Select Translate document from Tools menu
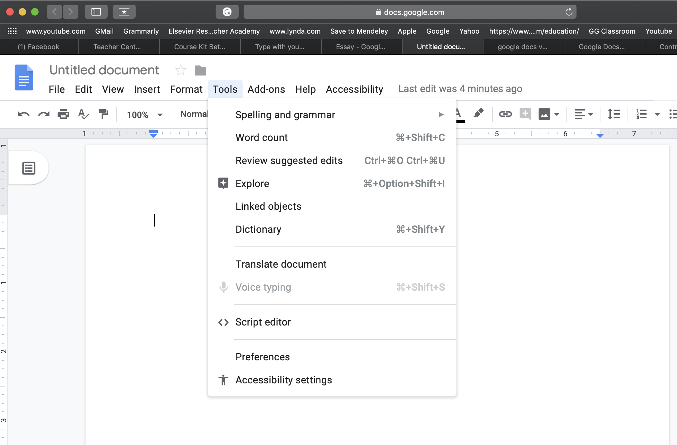 pos(280,264)
